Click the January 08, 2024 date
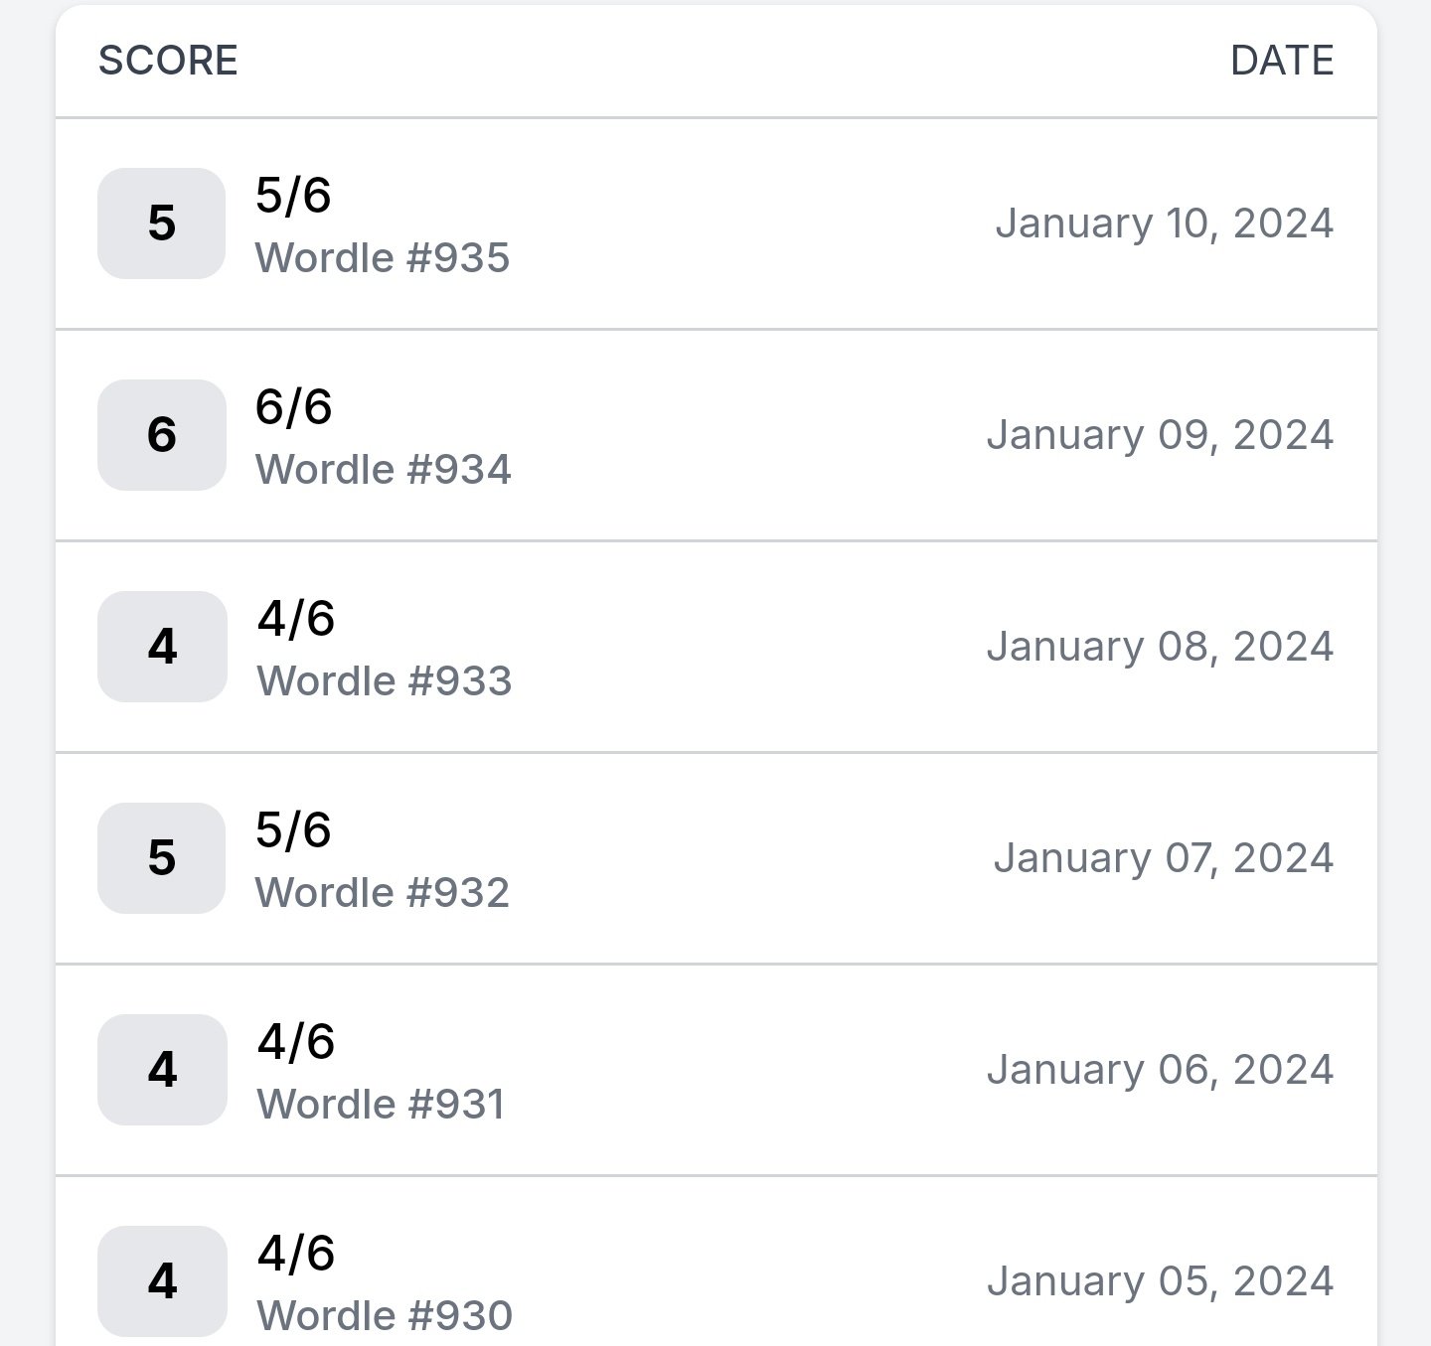 [x=1160, y=647]
